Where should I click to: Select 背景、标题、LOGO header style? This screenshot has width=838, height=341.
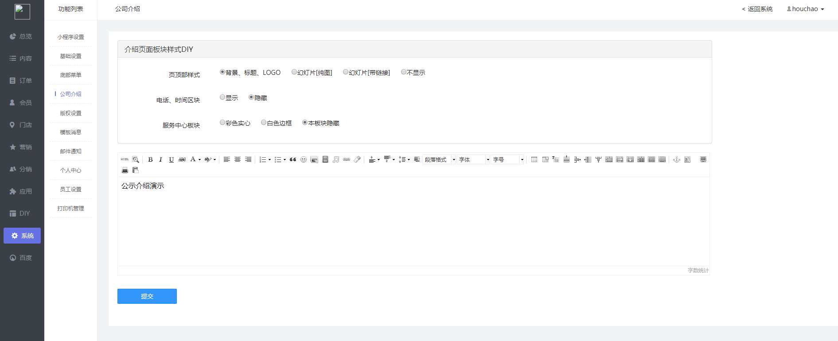[222, 72]
